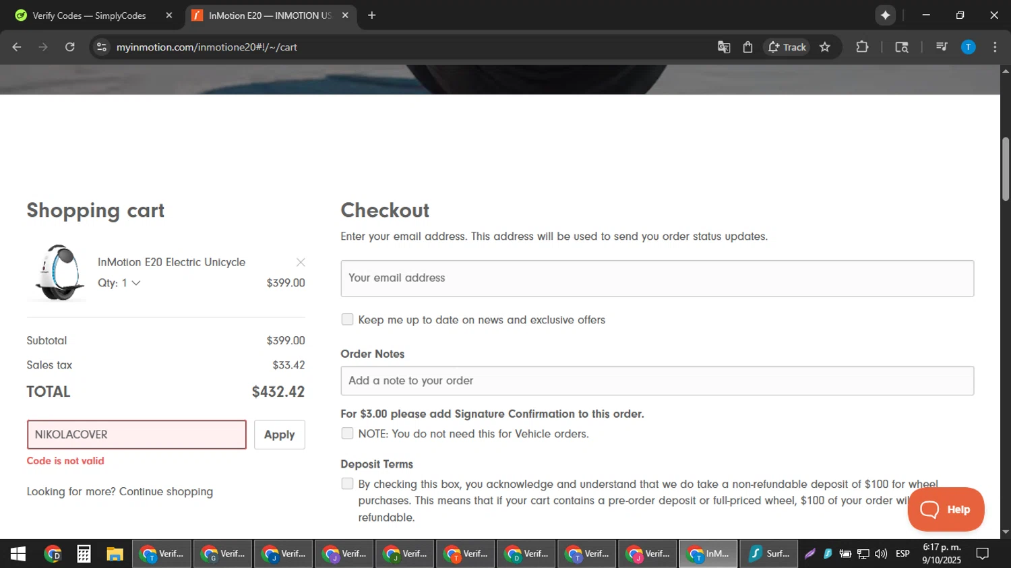Bookmark this page with the star icon
1011x568 pixels.
point(825,47)
